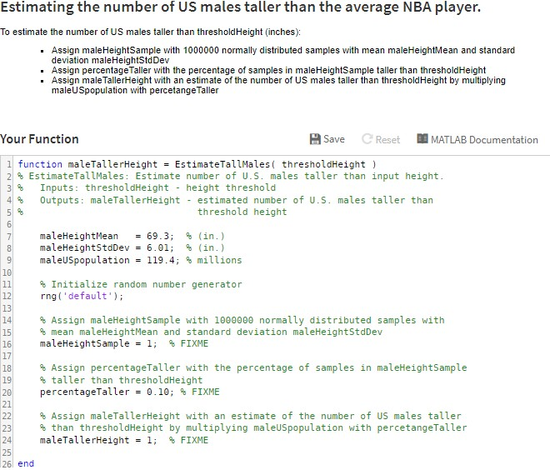Click the maleHeightStdDev = 6.01 line

(x=132, y=247)
